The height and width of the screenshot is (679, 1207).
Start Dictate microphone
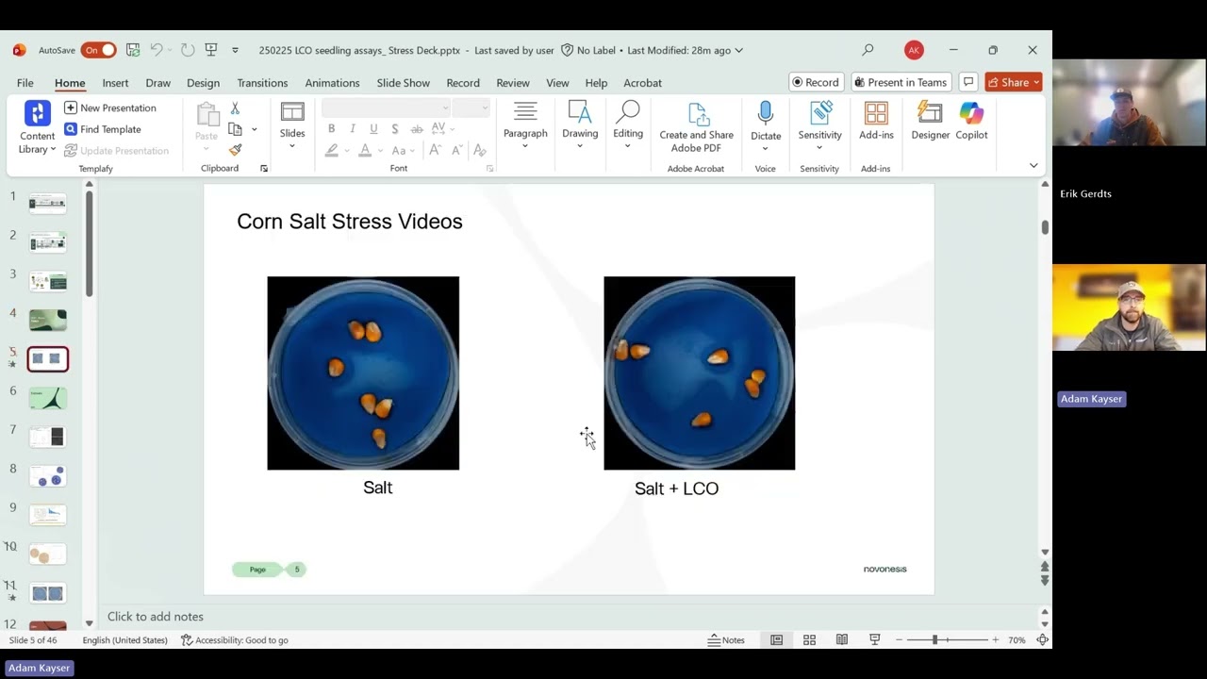tap(766, 125)
